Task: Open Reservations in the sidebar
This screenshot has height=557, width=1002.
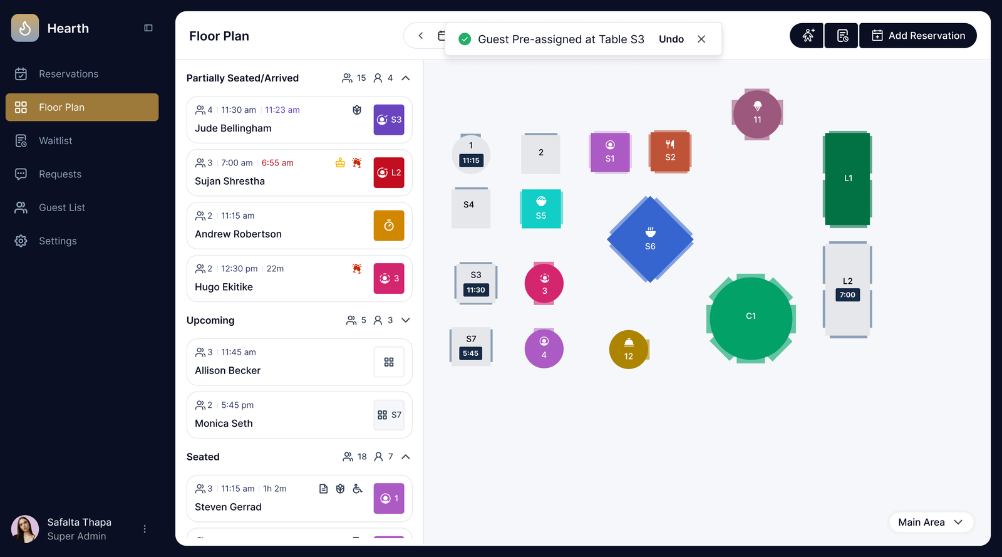Action: click(68, 74)
